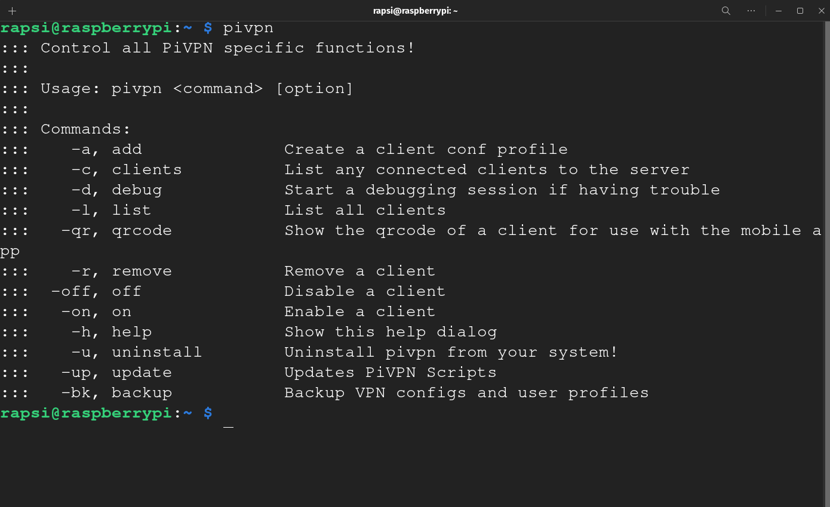Viewport: 830px width, 507px height.
Task: Click the 'remove' command word
Action: (x=142, y=271)
